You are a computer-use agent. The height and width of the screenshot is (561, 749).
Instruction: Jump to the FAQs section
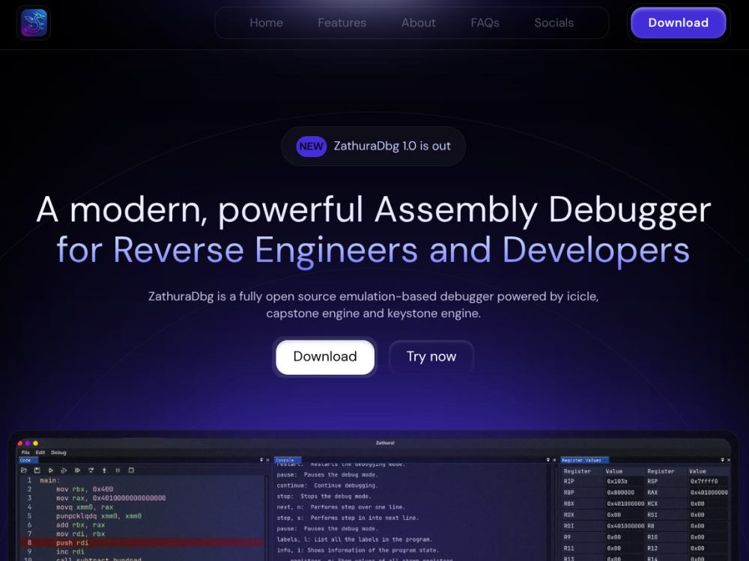[x=485, y=23]
